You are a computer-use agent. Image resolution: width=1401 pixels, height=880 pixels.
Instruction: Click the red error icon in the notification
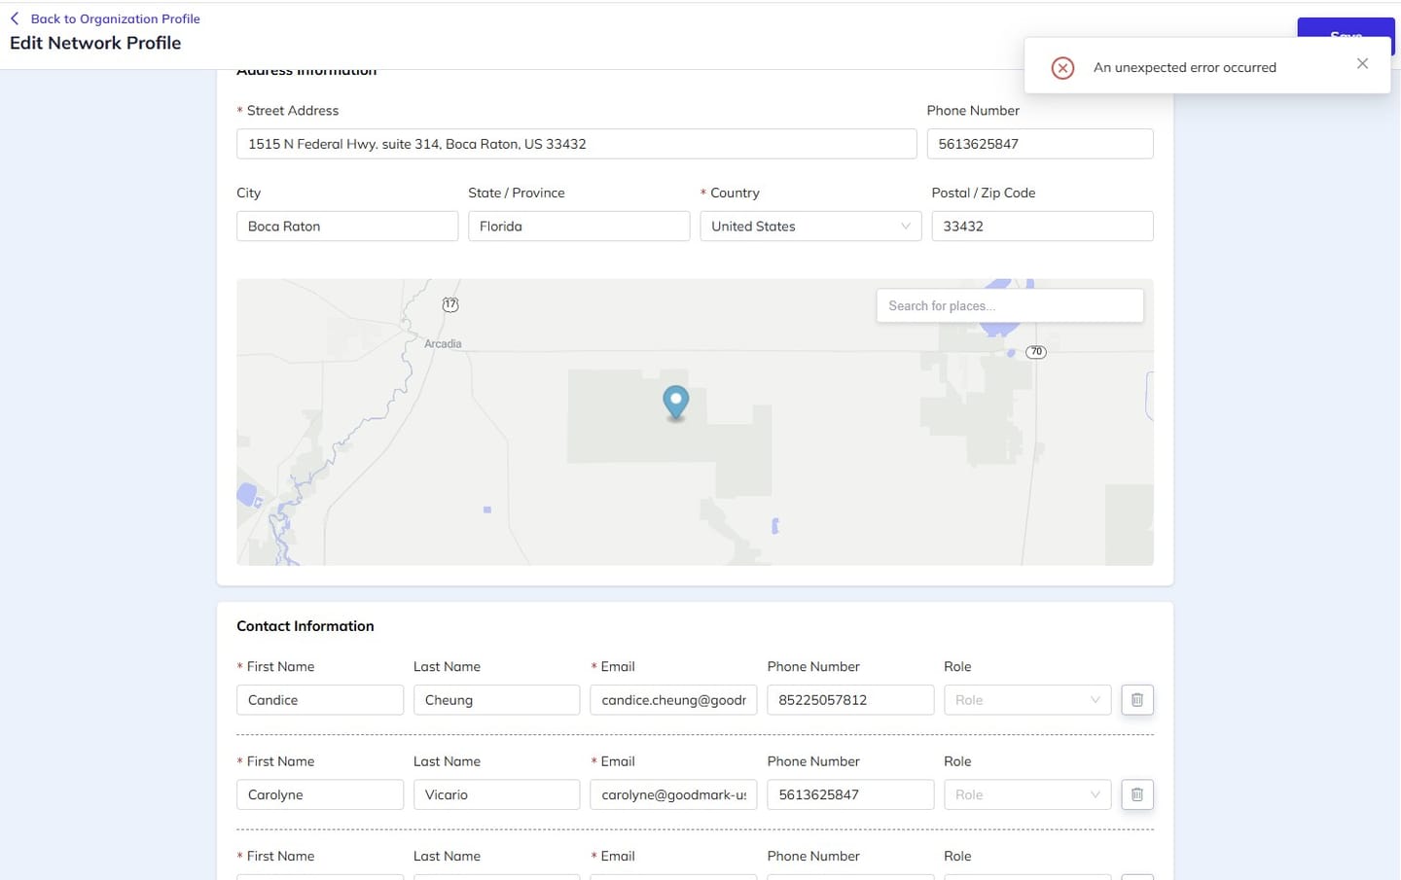click(1062, 68)
